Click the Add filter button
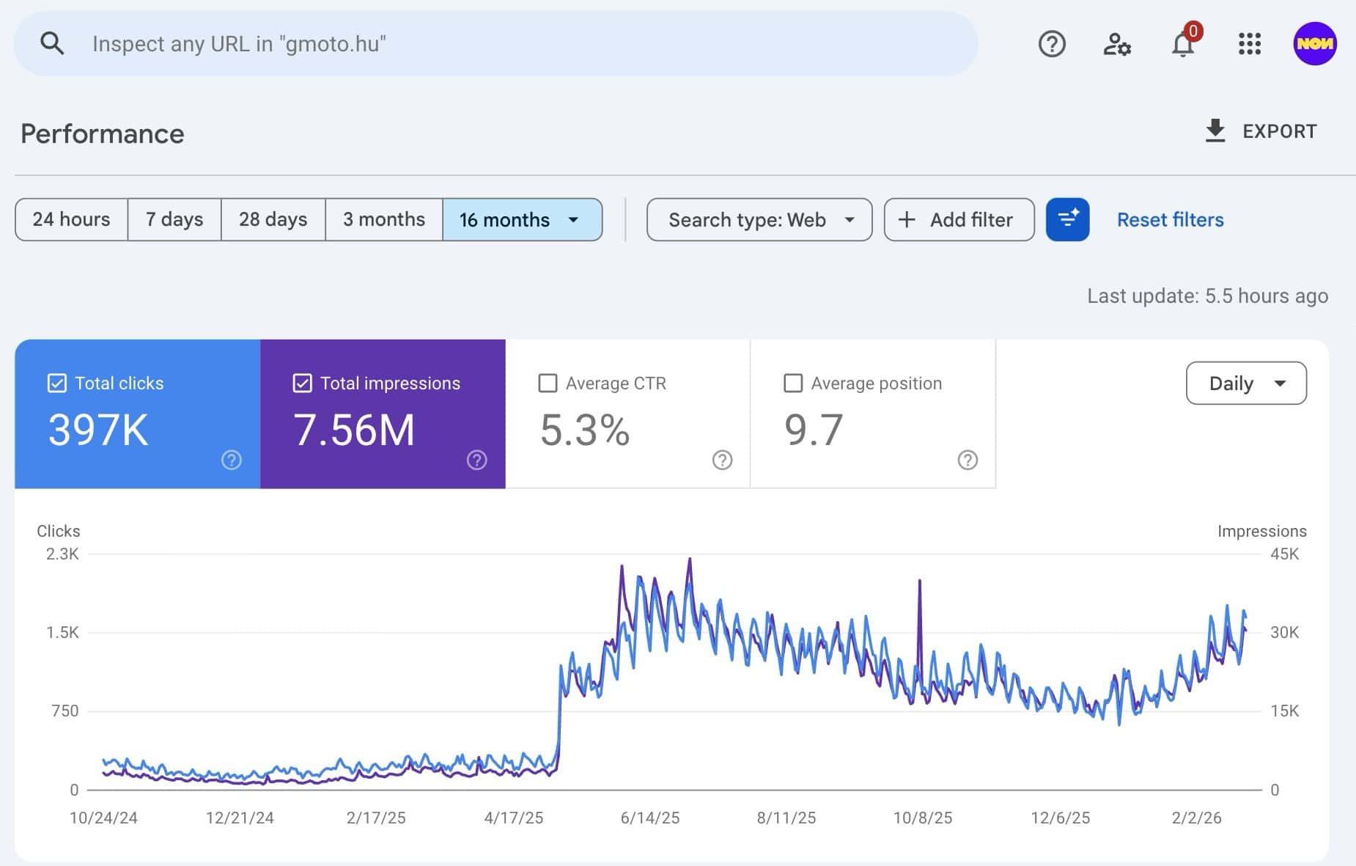Viewport: 1356px width, 866px height. [x=959, y=219]
